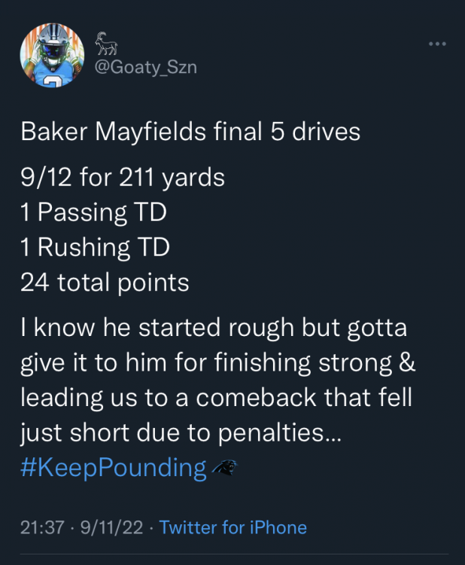Open the @Goaty_Szn profile handle
465x565 pixels.
click(x=145, y=67)
